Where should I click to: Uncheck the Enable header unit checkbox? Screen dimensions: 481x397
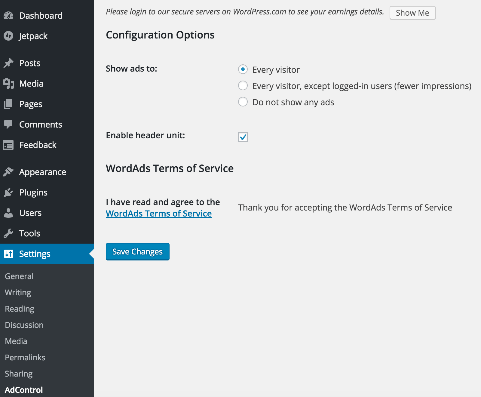[x=243, y=137]
